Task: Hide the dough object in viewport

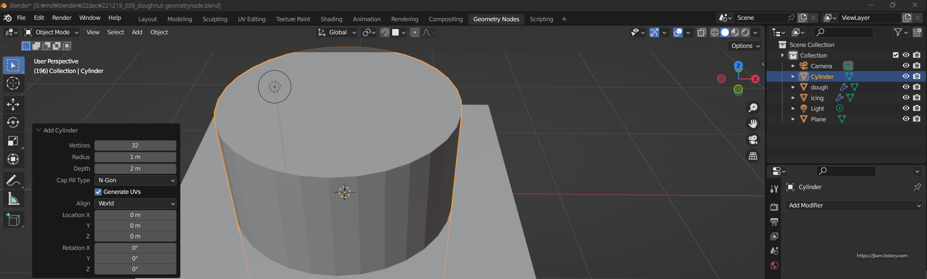Action: click(906, 87)
